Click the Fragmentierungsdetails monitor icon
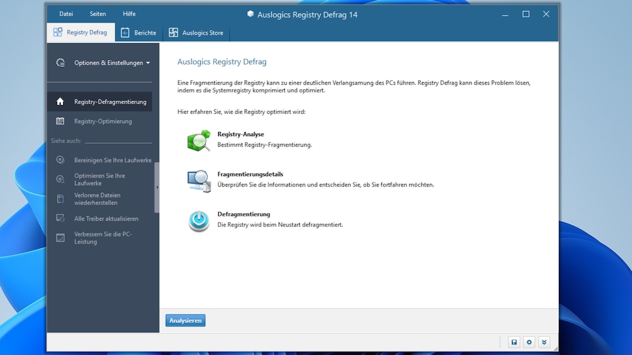The image size is (632, 355). point(199,181)
